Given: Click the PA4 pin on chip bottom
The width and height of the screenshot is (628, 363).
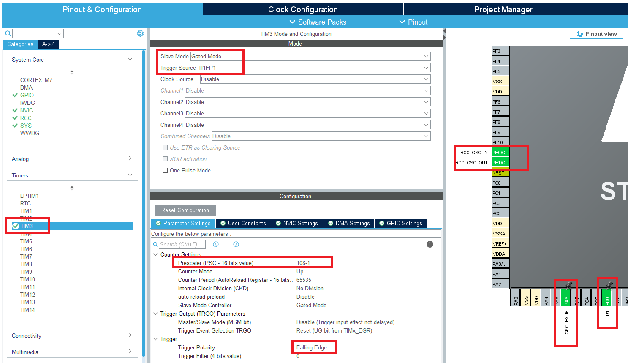Looking at the screenshot, I should (x=546, y=297).
